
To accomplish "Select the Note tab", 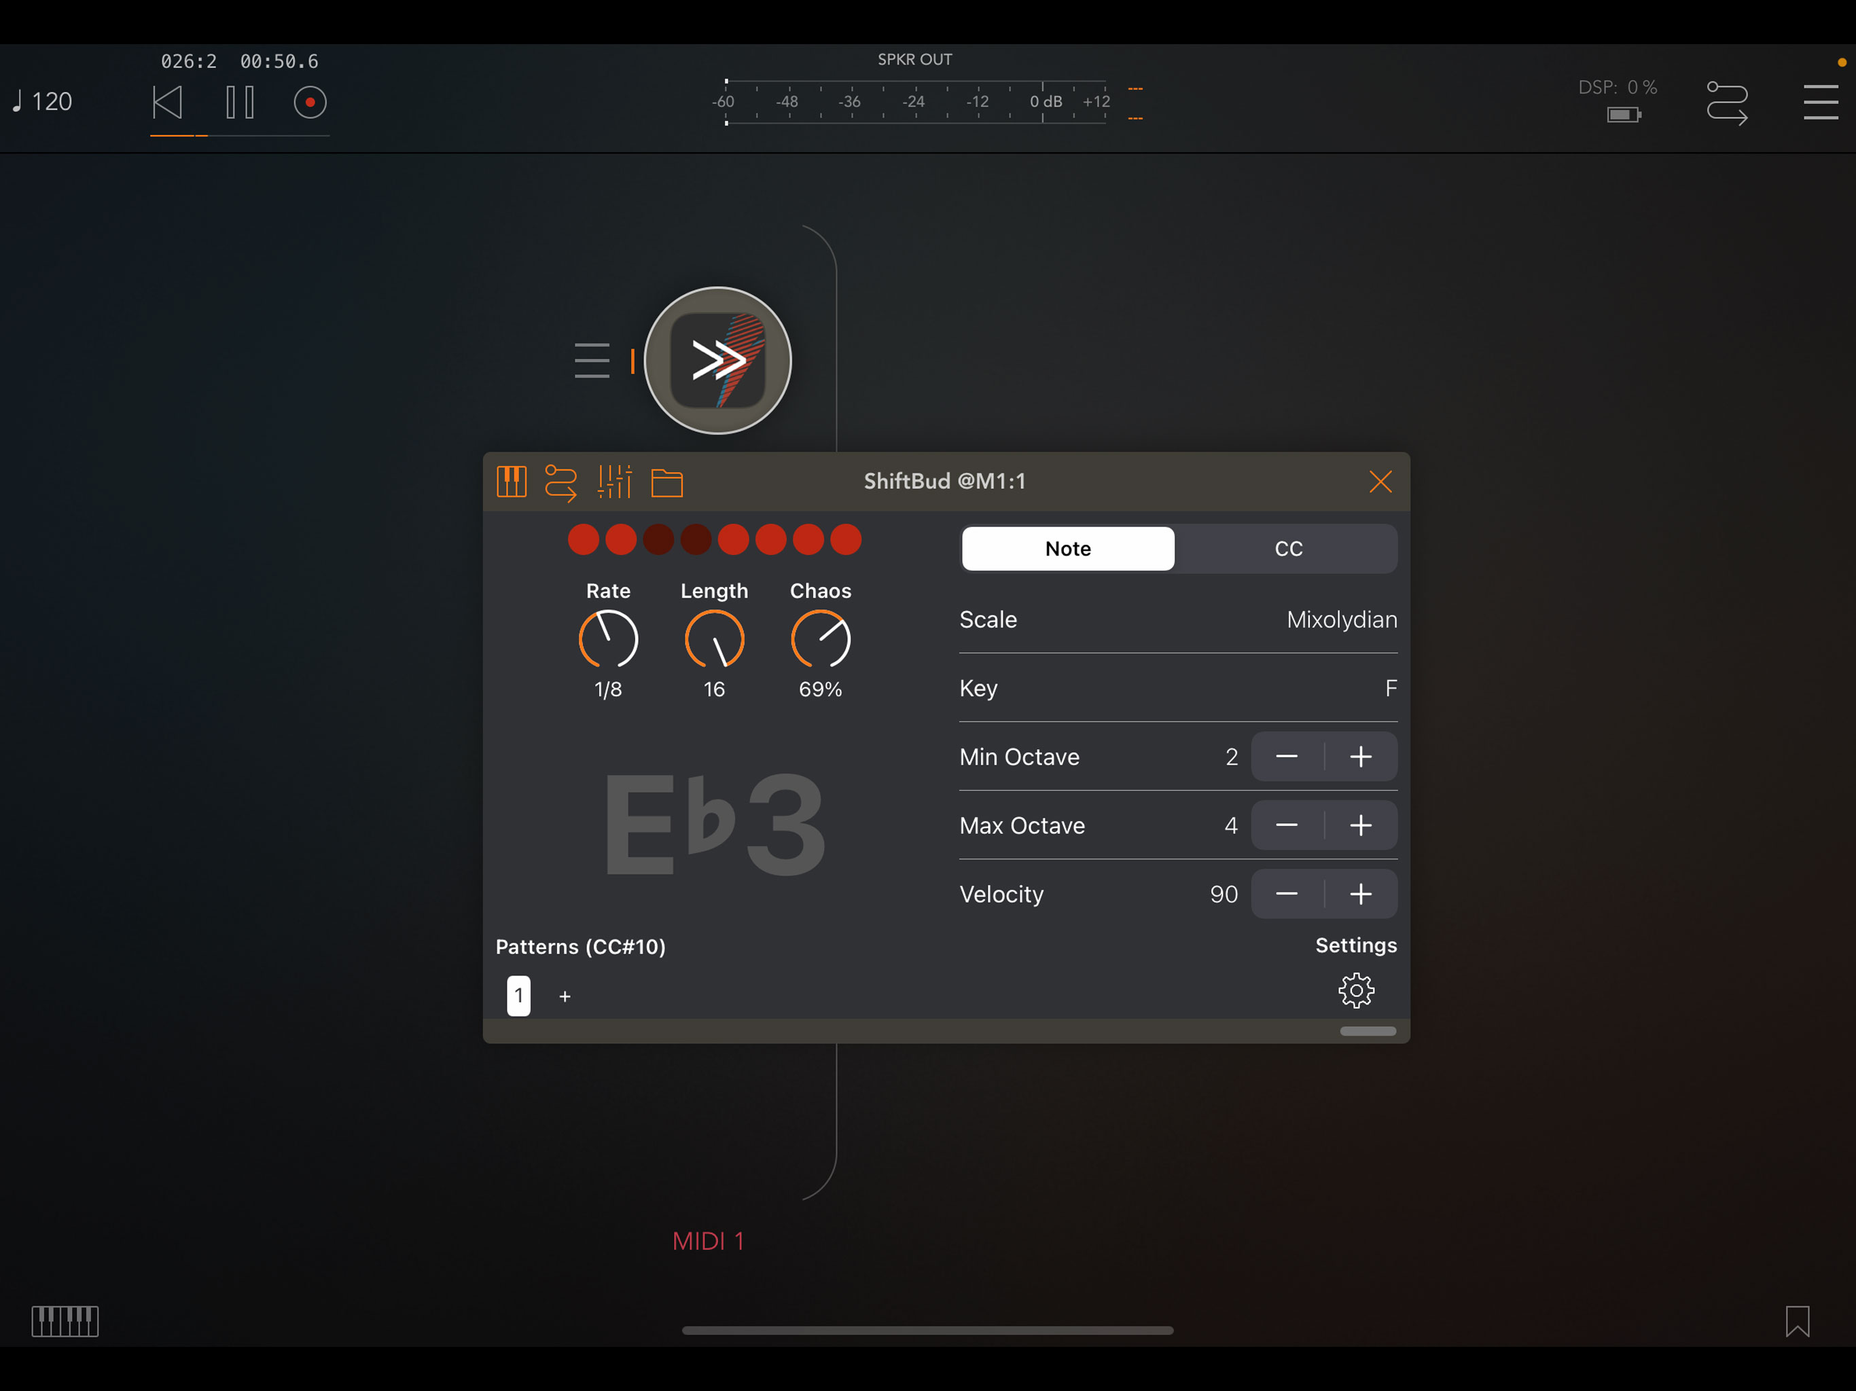I will [1067, 549].
